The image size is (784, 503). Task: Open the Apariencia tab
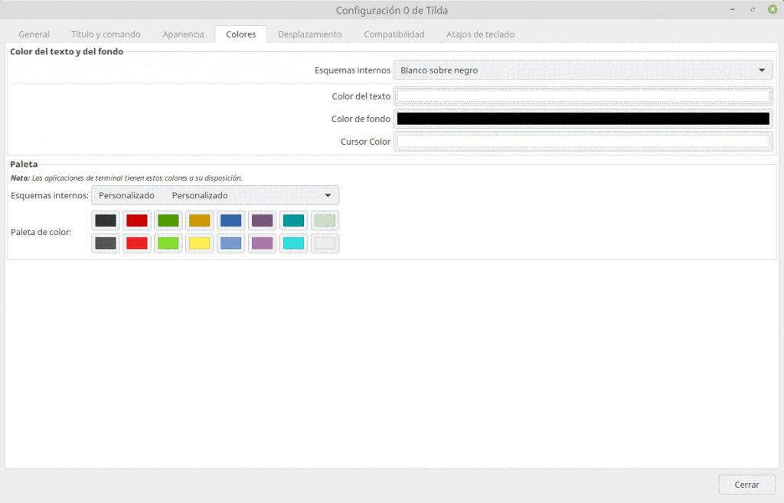point(183,34)
